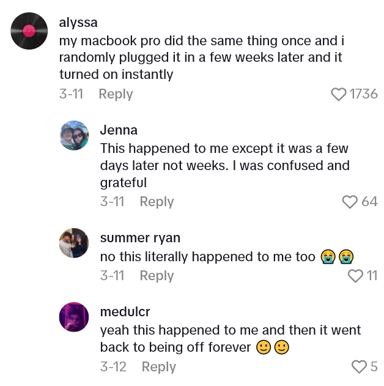Open alyssa's vinyl record profile picture
The width and height of the screenshot is (384, 386).
click(x=29, y=31)
